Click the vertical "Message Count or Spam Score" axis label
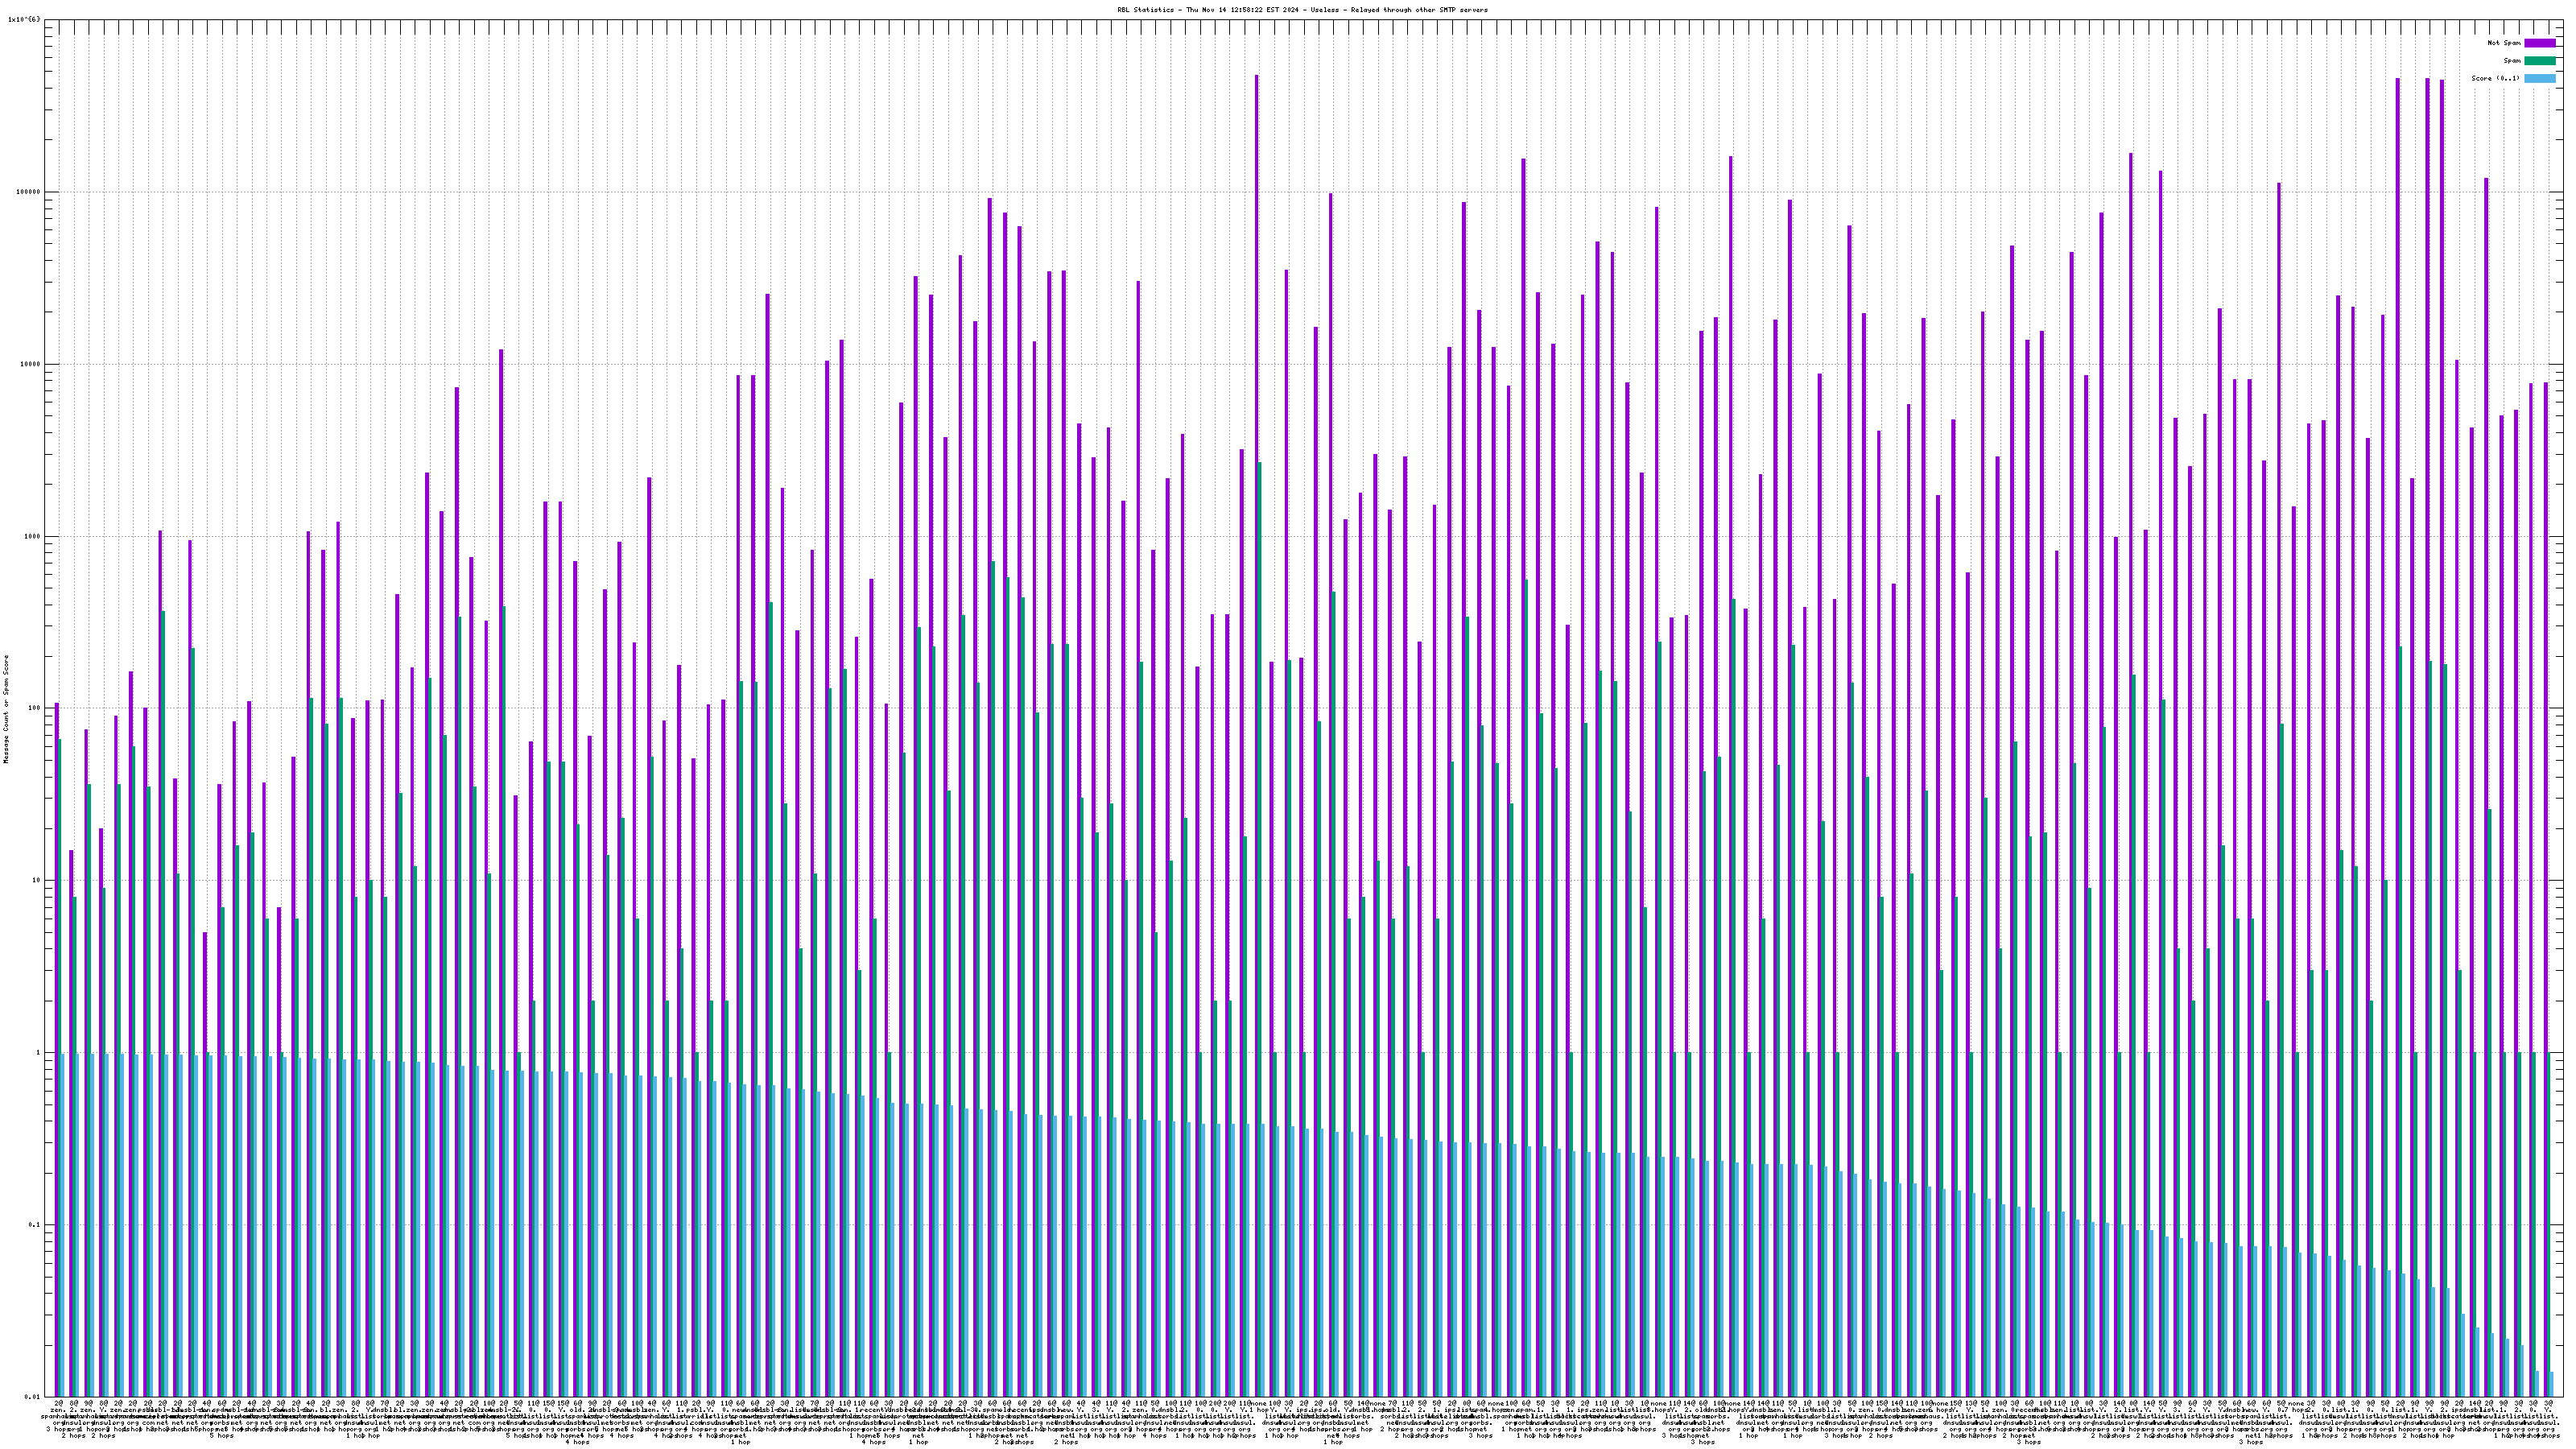2576x1449 pixels. click(6, 709)
